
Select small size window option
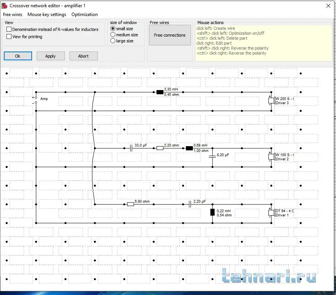click(x=113, y=29)
